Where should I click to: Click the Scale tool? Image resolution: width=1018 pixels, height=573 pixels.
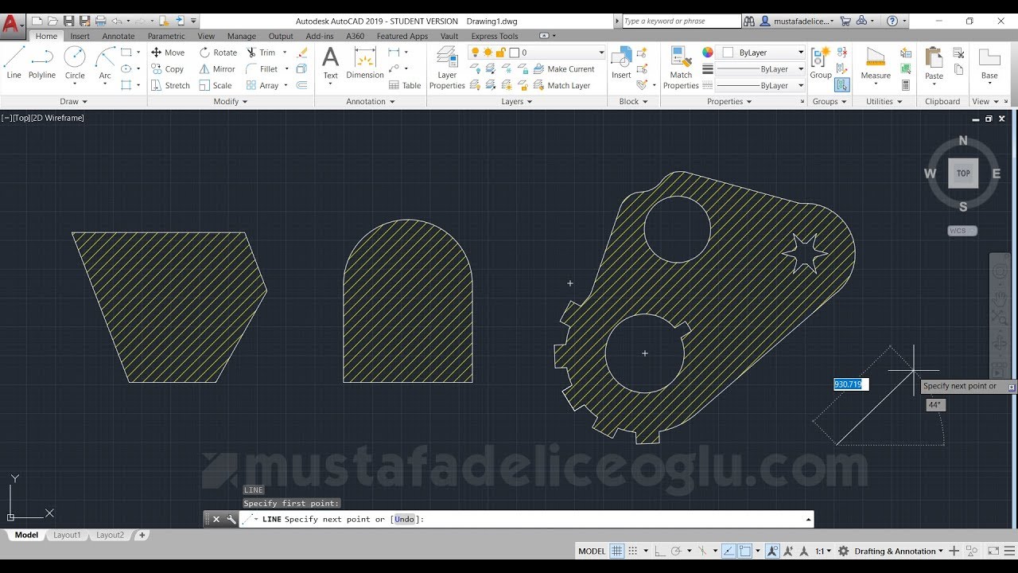pyautogui.click(x=216, y=85)
